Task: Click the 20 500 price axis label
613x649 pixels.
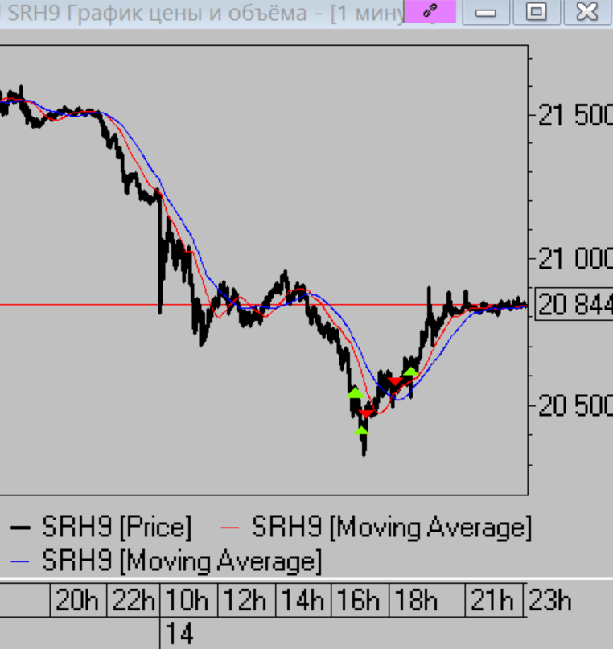Action: point(574,406)
